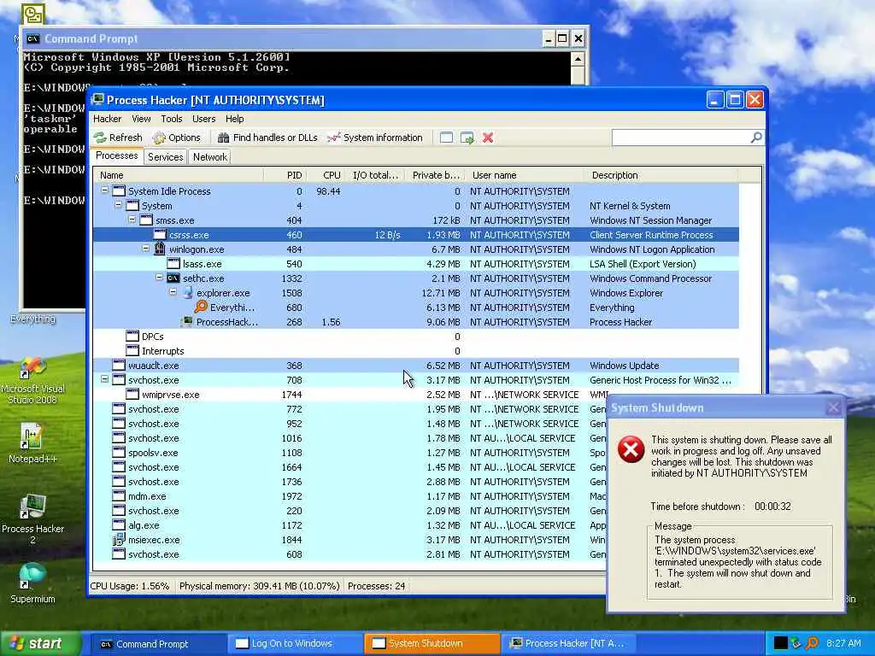
Task: Collapse the smss.exe tree node
Action: click(132, 220)
